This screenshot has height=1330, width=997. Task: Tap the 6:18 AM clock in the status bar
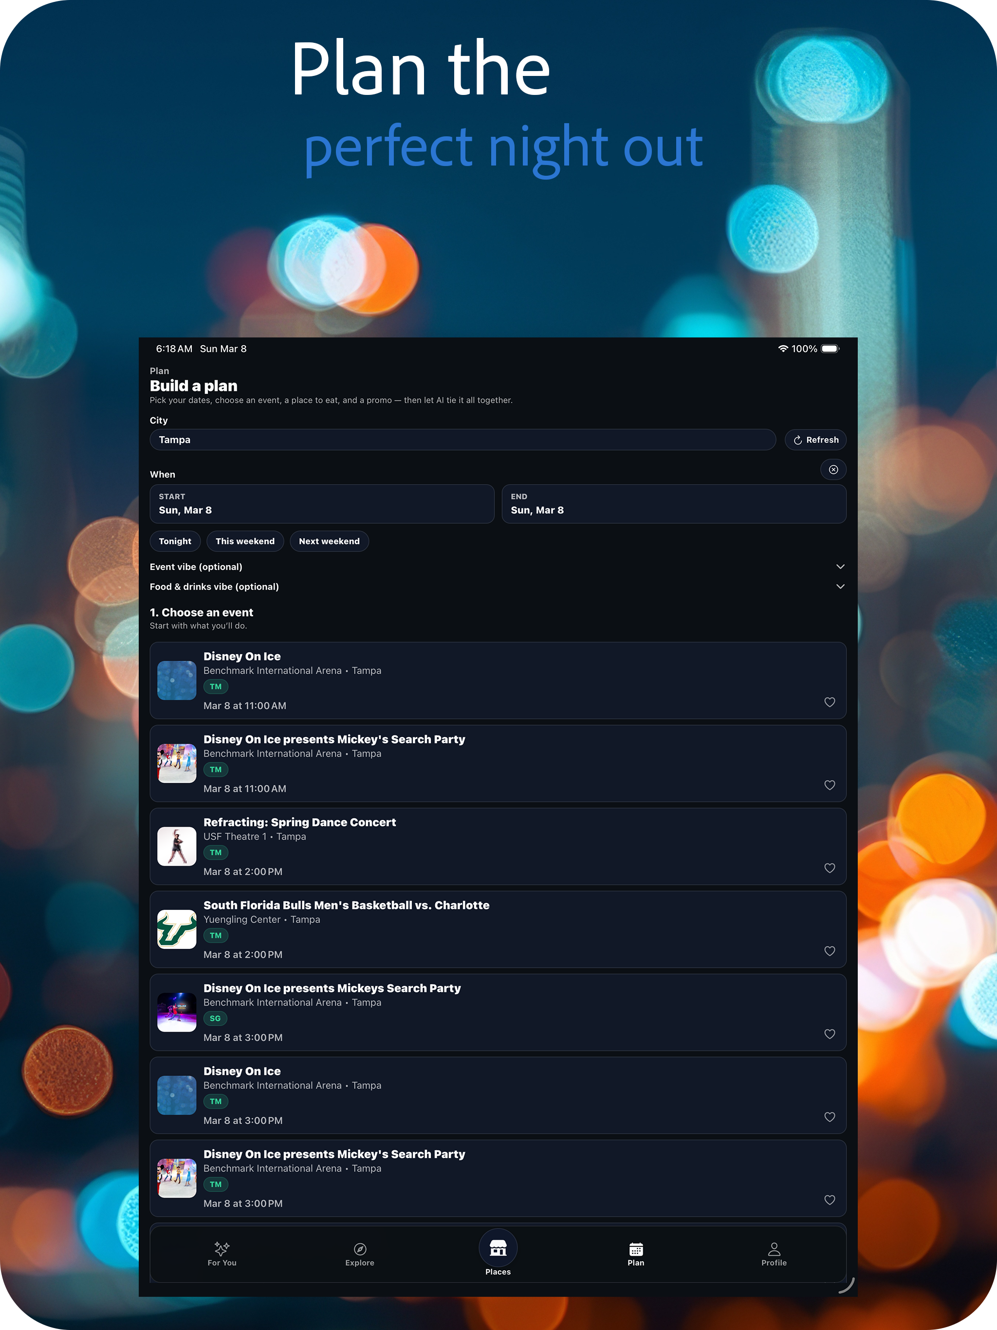pos(174,349)
